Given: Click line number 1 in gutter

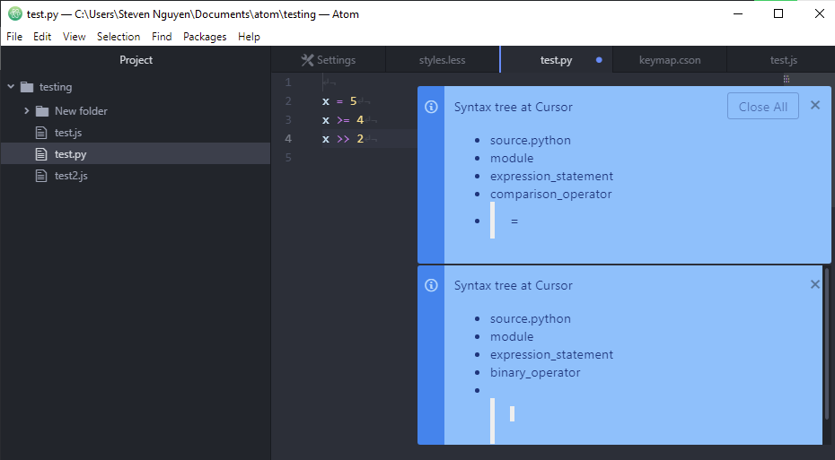Looking at the screenshot, I should pyautogui.click(x=288, y=82).
